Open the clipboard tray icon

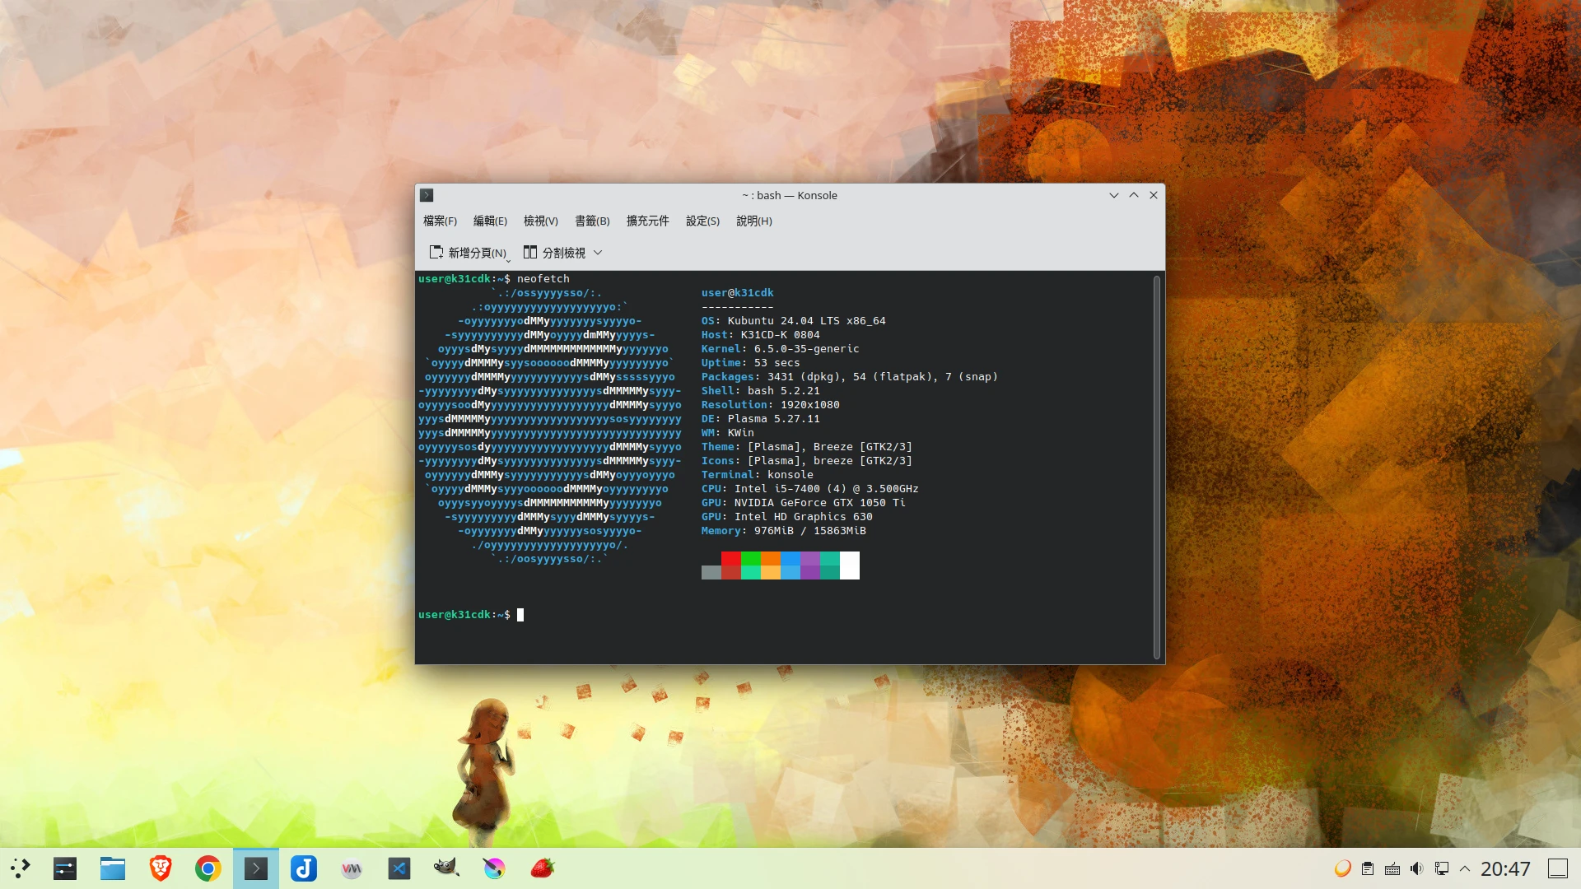tap(1368, 868)
